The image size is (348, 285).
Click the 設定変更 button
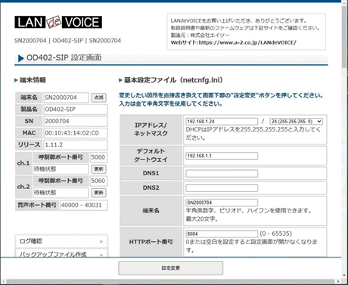click(171, 268)
